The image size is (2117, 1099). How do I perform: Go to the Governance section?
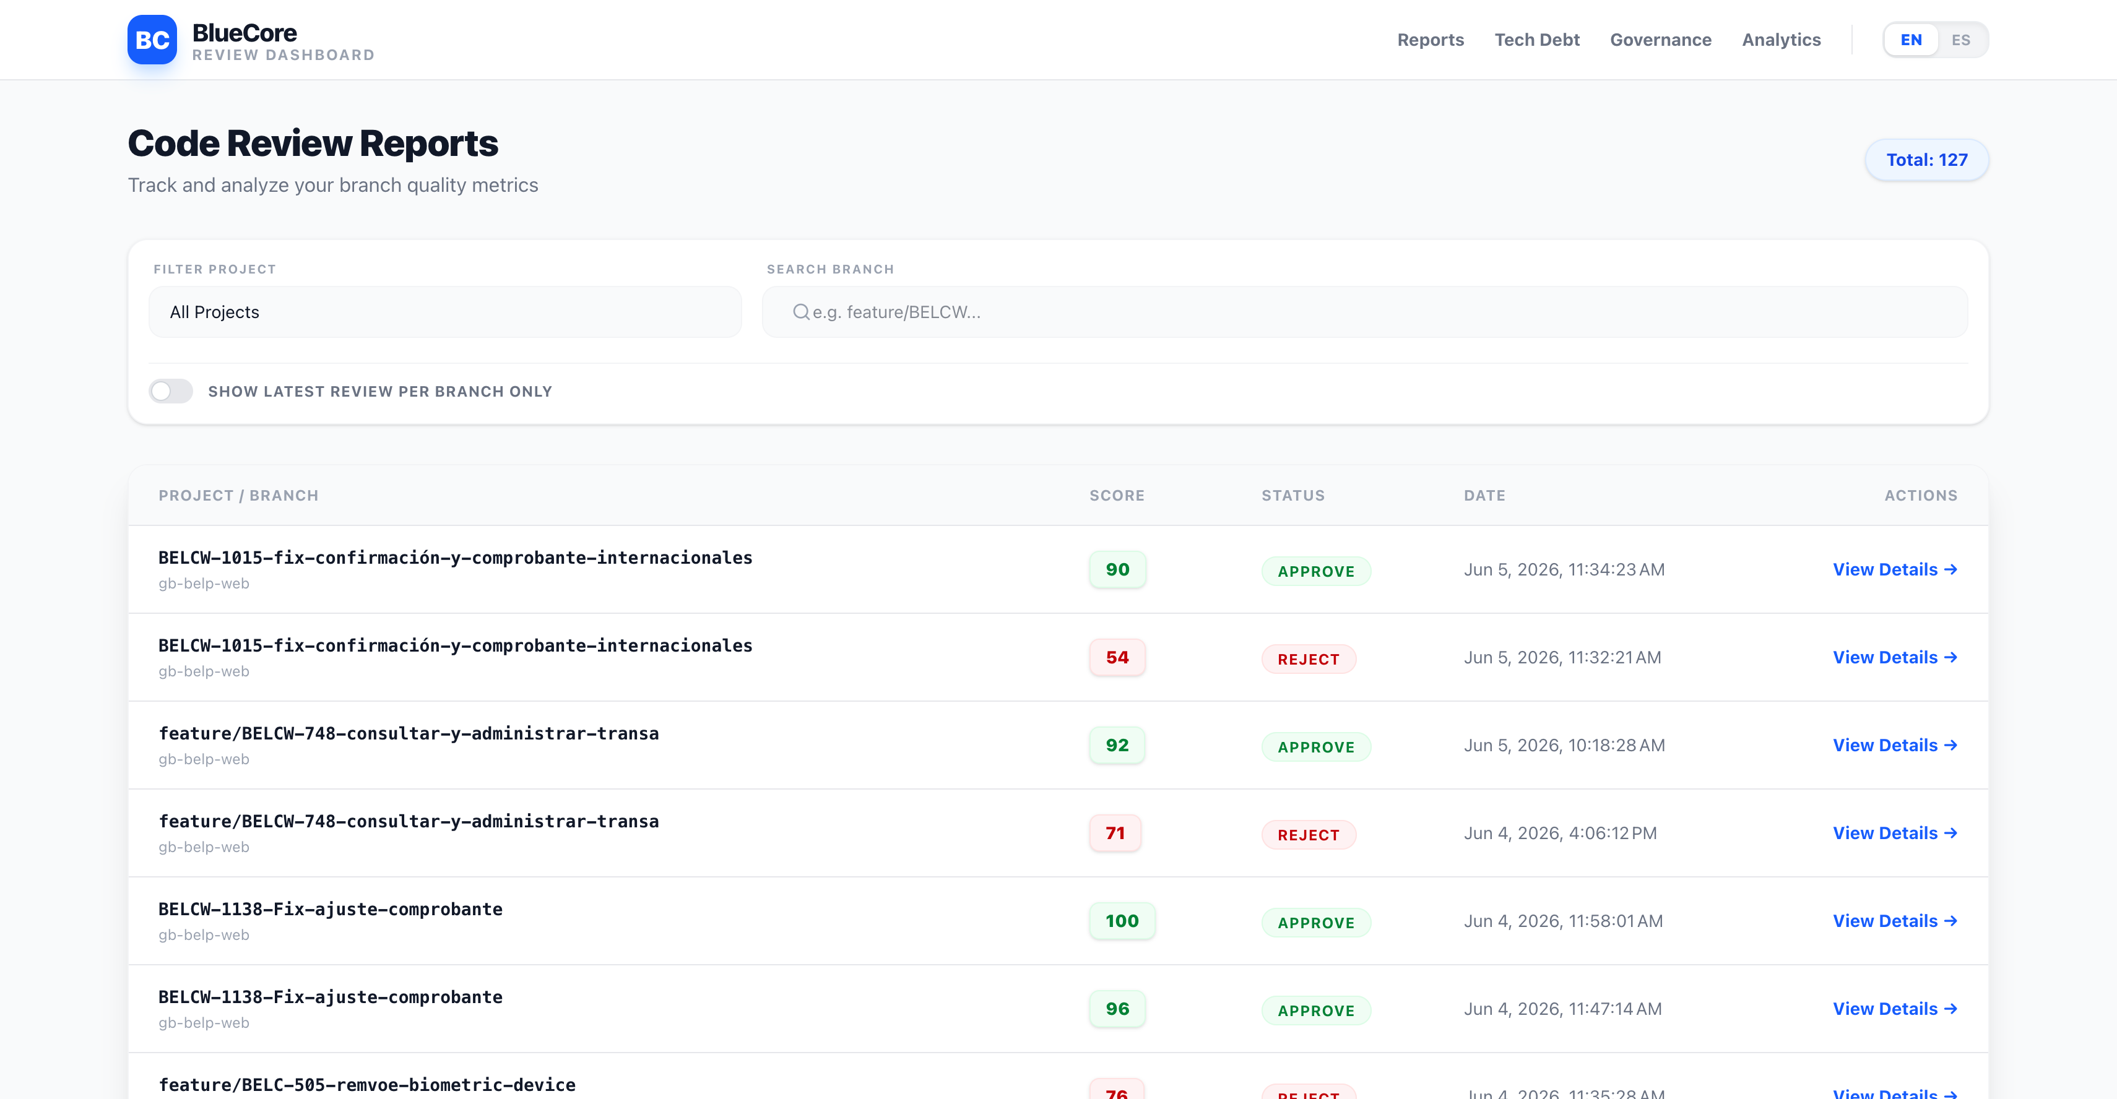pos(1660,40)
